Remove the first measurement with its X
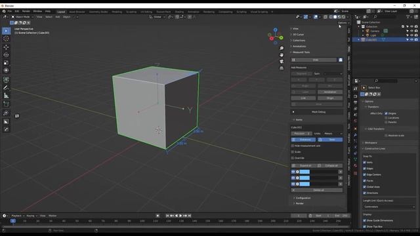 (341, 172)
